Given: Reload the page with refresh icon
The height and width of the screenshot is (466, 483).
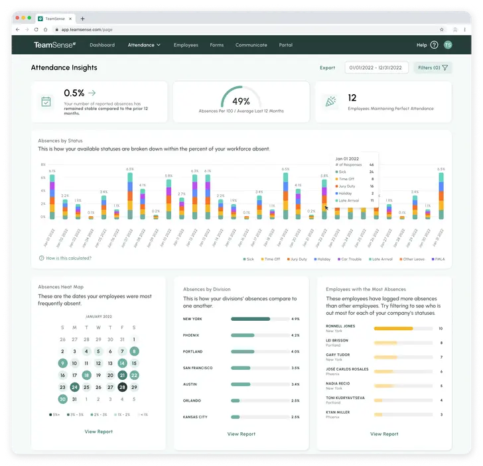Looking at the screenshot, I should click(x=36, y=30).
